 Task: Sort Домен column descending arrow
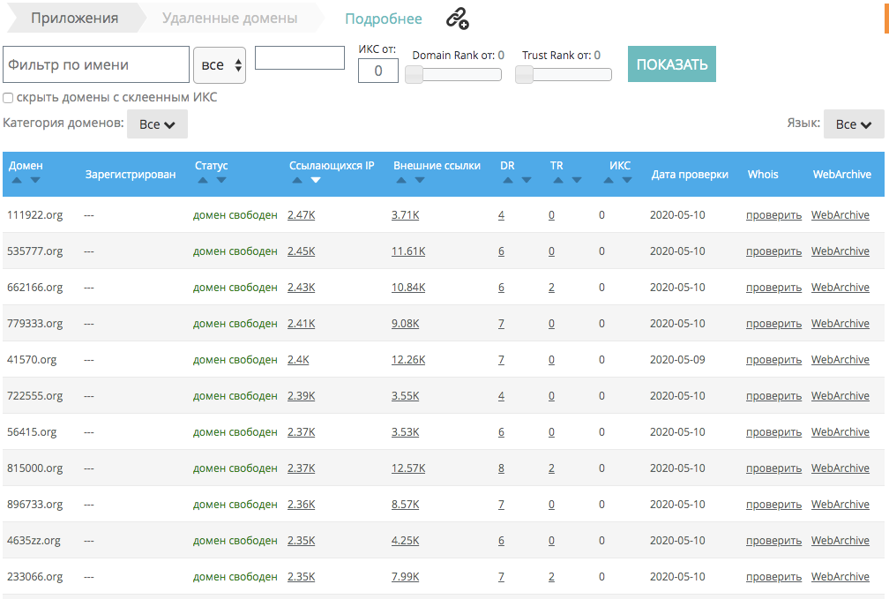tap(35, 180)
